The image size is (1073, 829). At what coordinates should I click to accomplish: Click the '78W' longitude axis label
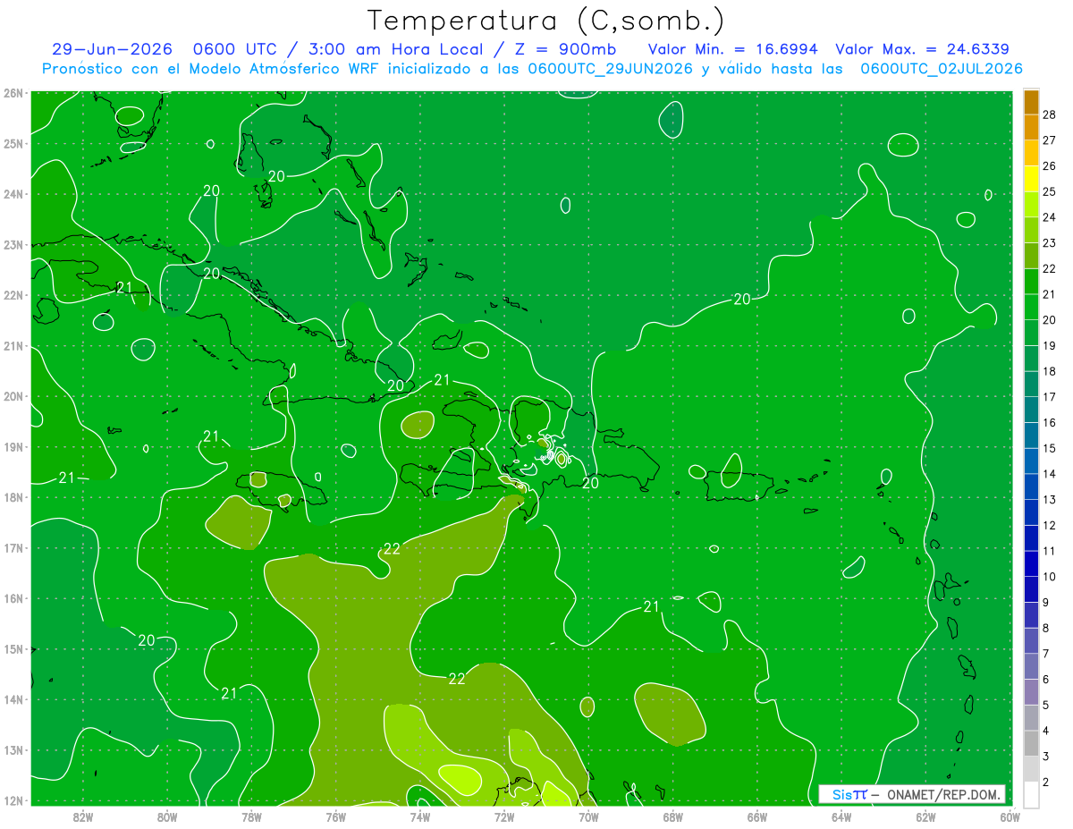251,816
